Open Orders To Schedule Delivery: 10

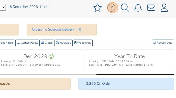pyautogui.click(x=62, y=30)
